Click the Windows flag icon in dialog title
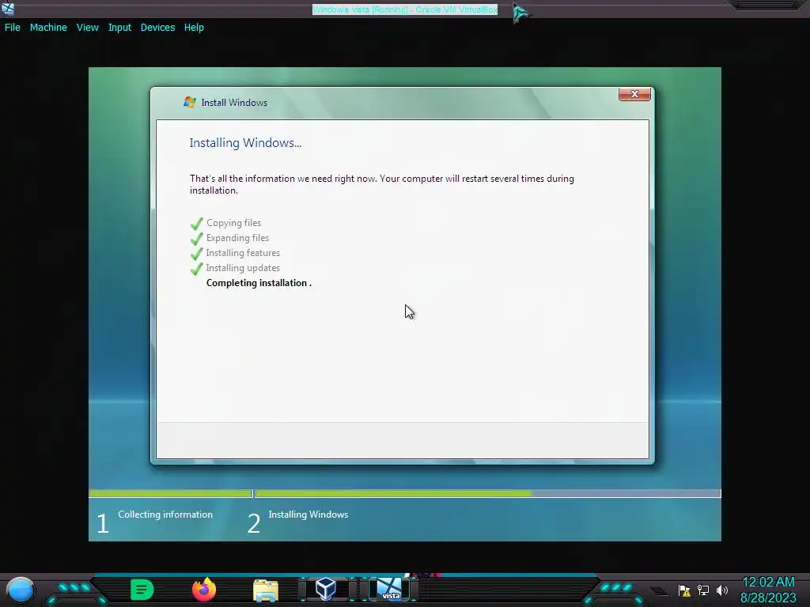 (x=190, y=102)
